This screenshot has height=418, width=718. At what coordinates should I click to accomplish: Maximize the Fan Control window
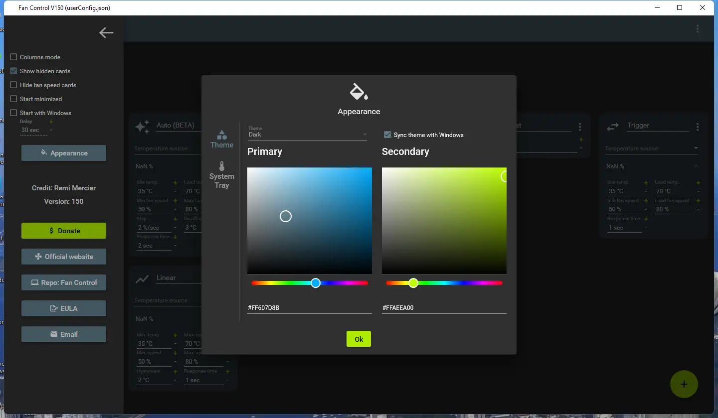680,7
